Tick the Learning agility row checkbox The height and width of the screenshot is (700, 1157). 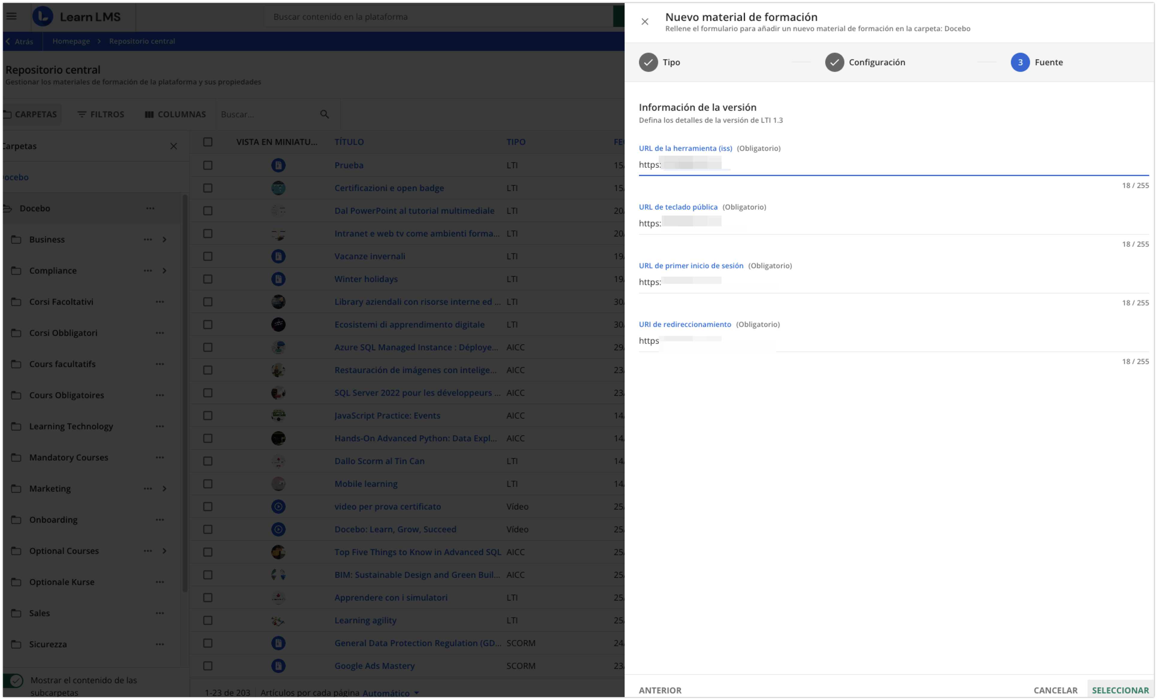[x=208, y=620]
